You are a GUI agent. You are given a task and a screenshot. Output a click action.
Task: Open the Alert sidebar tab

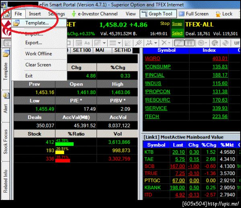coord(6,106)
